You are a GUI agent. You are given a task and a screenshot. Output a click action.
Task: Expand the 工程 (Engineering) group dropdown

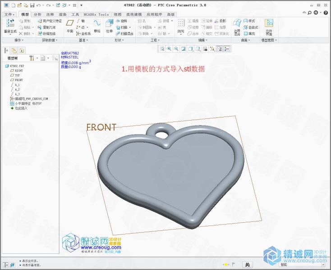(x=155, y=40)
